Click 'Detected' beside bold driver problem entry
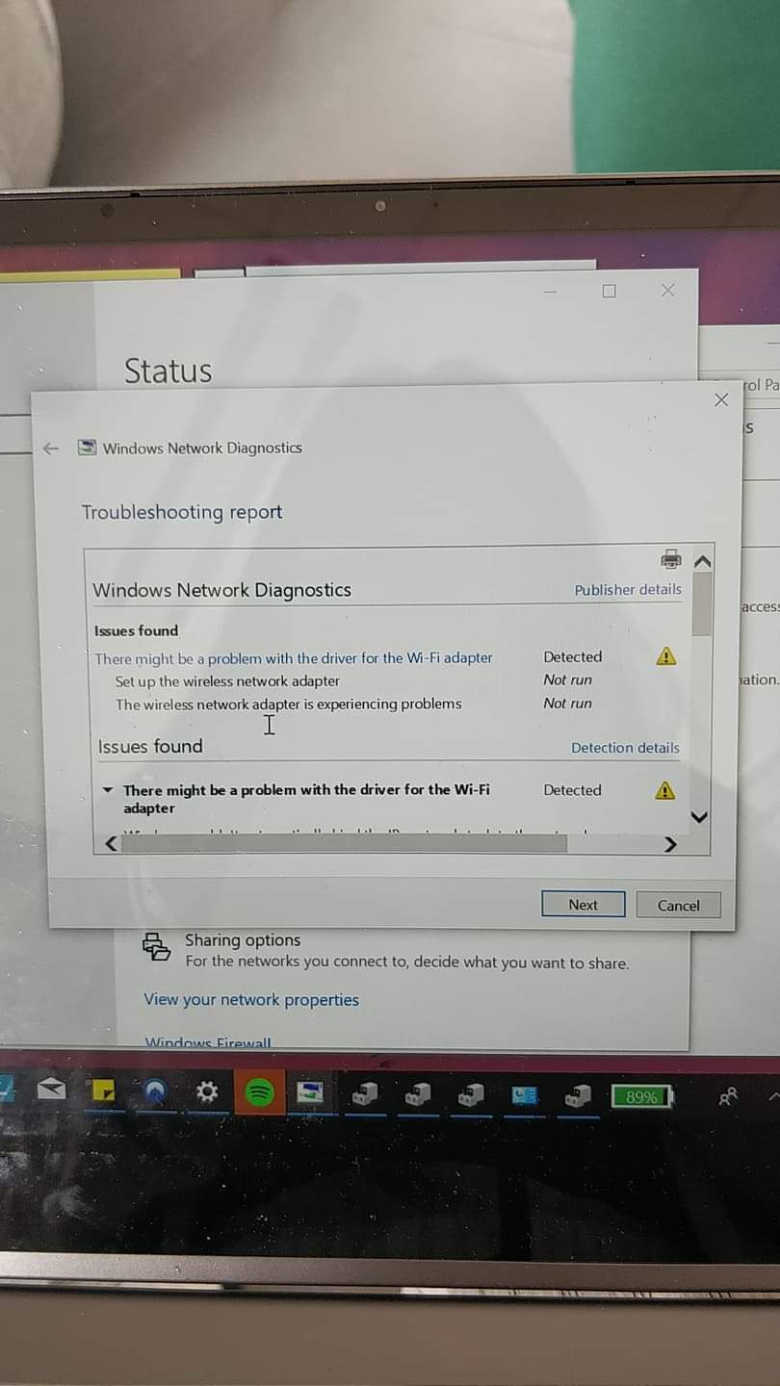780x1386 pixels. tap(572, 790)
